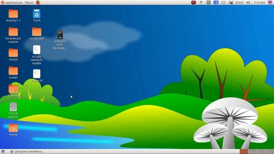Screen dimensions: 274x154
Task: Select the scrcpy-network-enable script
Action: point(37,55)
